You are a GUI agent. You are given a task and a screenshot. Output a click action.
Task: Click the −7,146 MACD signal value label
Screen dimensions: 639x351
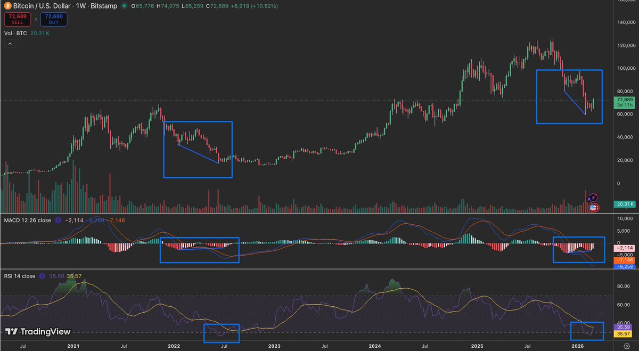[x=625, y=260]
